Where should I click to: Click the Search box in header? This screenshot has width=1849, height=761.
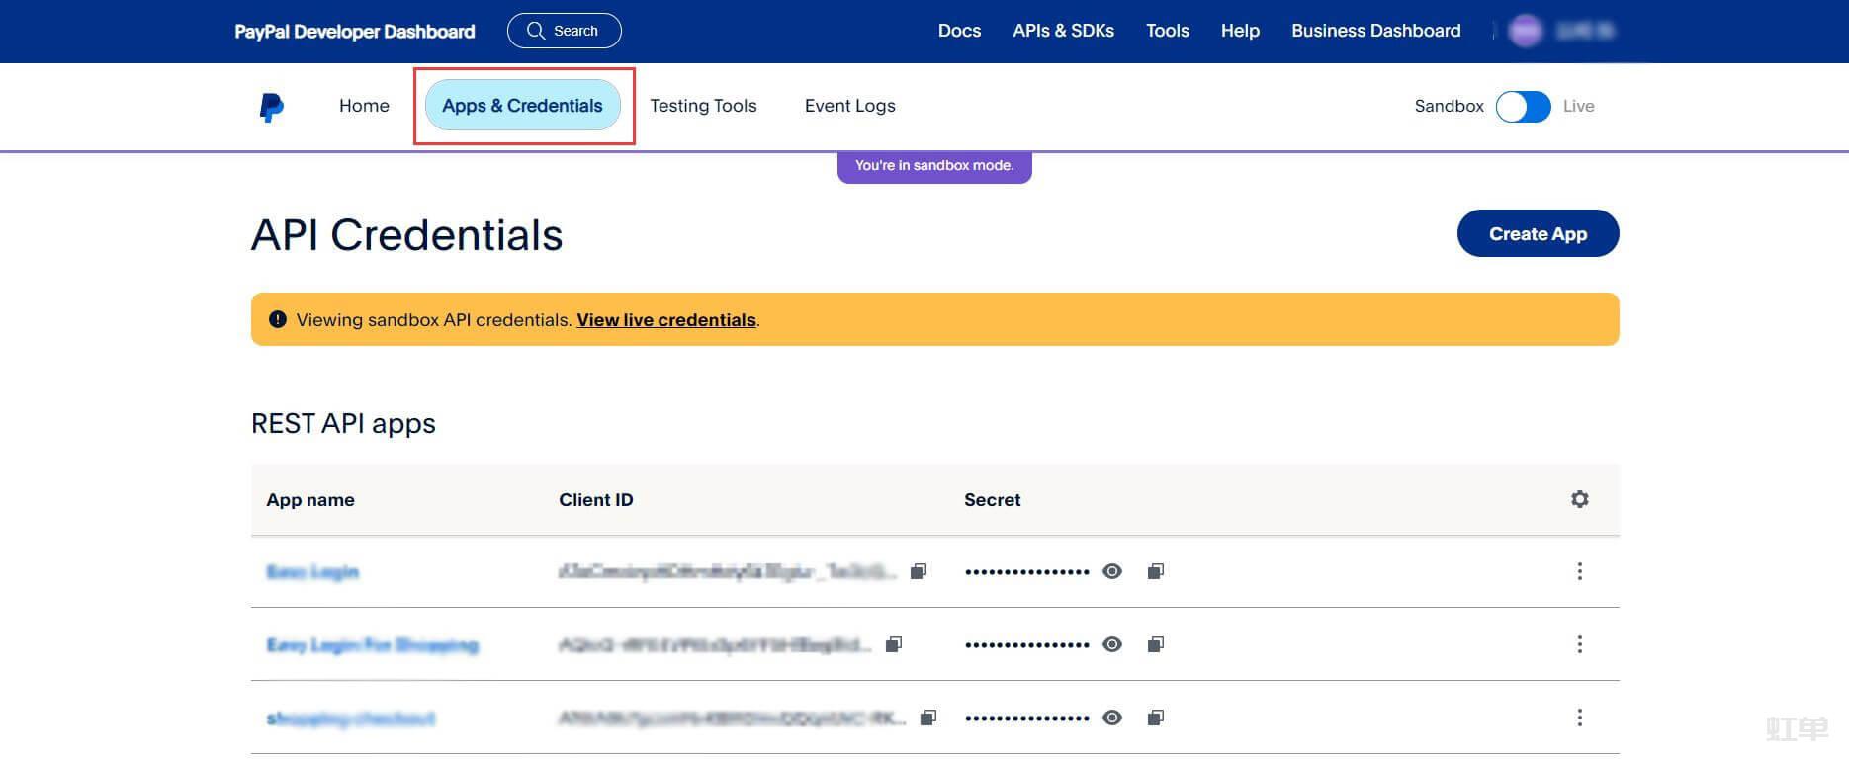click(564, 31)
